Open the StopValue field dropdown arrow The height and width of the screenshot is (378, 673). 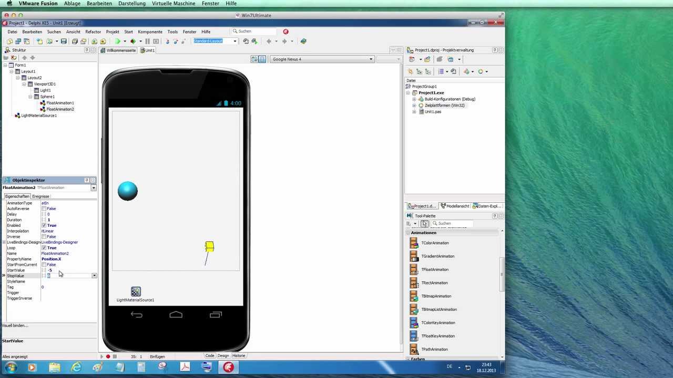[94, 276]
